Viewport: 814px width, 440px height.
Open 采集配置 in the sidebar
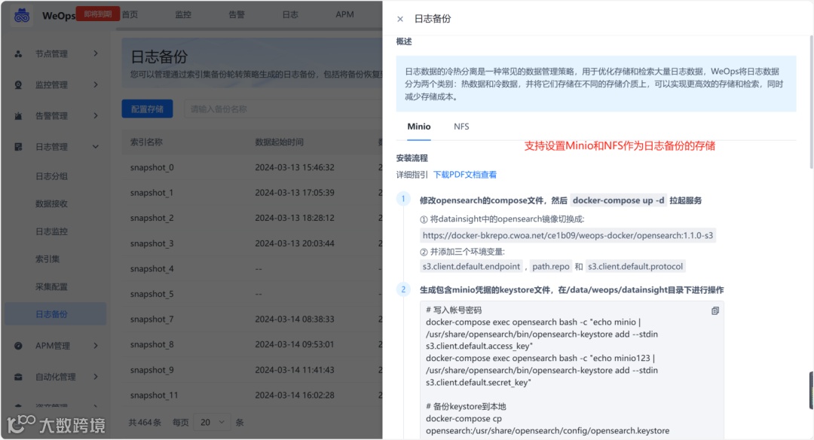pos(51,286)
